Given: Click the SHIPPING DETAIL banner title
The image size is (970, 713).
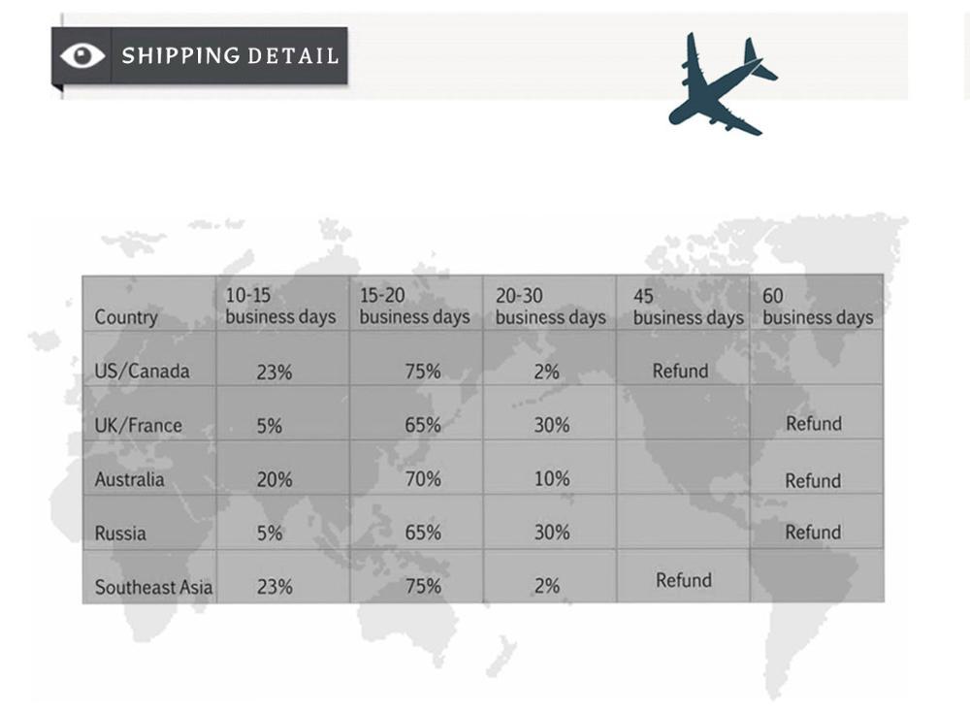Looking at the screenshot, I should [230, 55].
